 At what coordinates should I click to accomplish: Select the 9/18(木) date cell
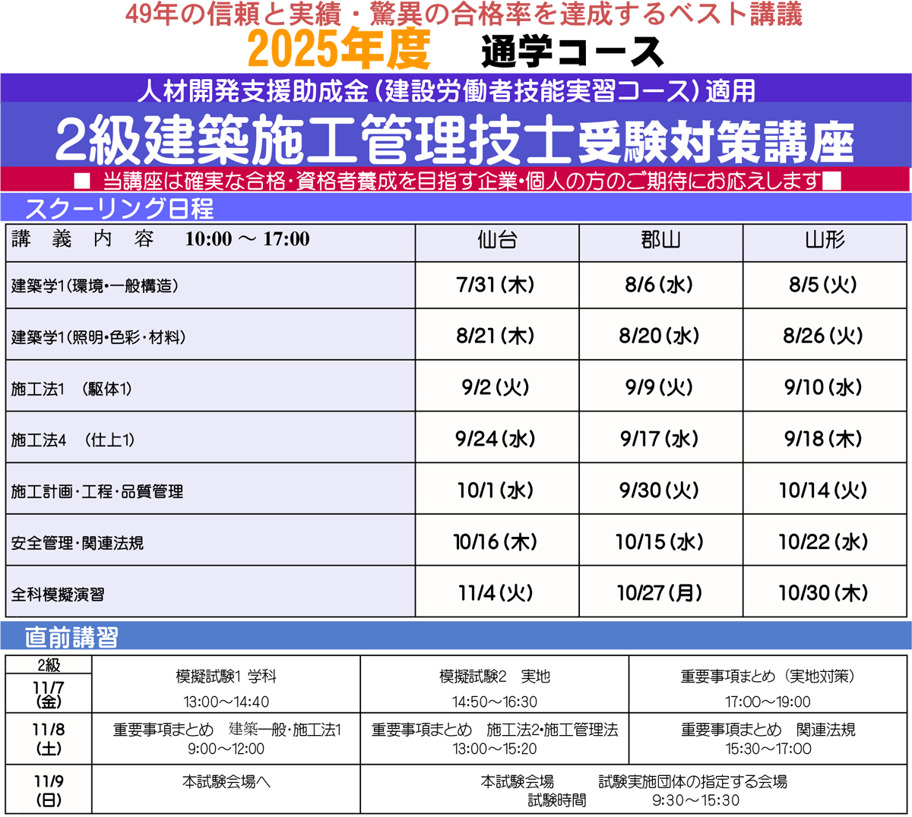point(825,438)
